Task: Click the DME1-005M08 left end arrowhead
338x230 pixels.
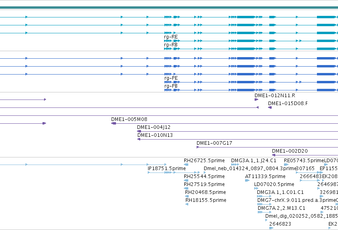Action: tap(113, 123)
